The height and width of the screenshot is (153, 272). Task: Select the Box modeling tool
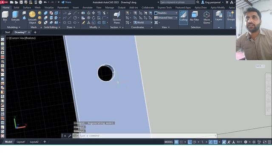[5, 16]
